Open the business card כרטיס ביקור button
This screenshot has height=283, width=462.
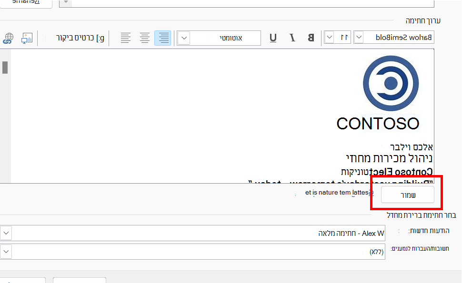pyautogui.click(x=80, y=38)
